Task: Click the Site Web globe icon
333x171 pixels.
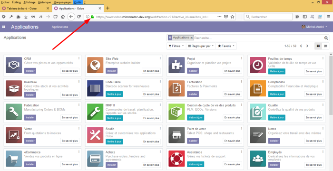Action: click(x=95, y=65)
